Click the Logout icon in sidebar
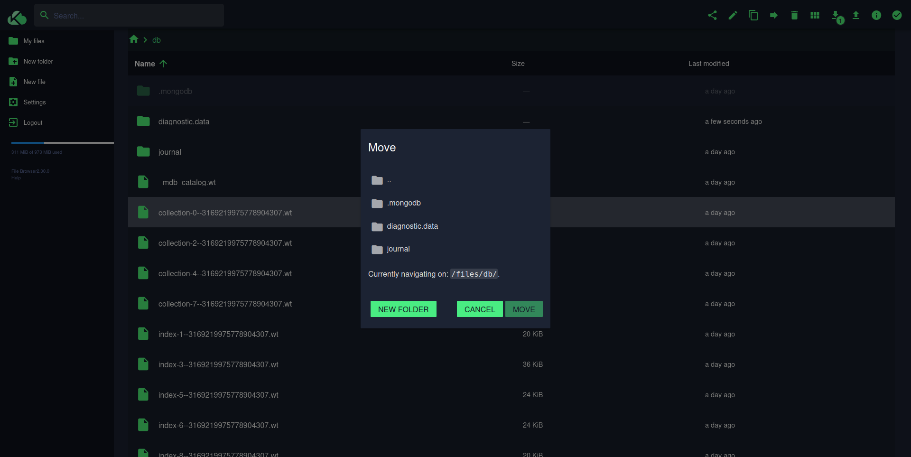This screenshot has width=911, height=457. pos(13,122)
